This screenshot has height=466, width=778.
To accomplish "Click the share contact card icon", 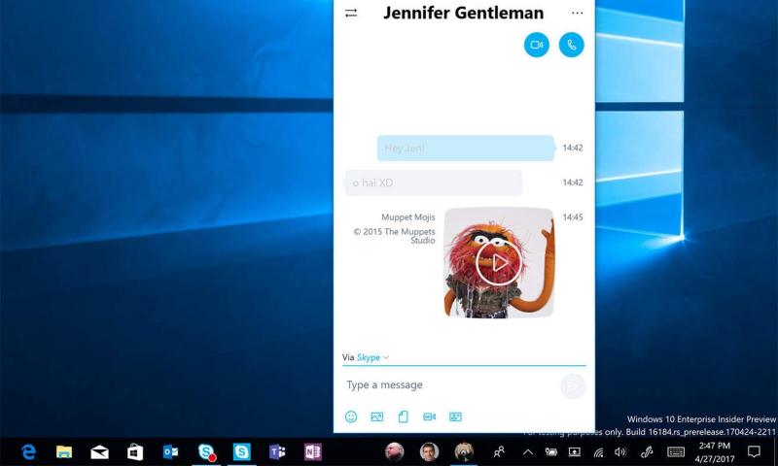I will (x=455, y=417).
